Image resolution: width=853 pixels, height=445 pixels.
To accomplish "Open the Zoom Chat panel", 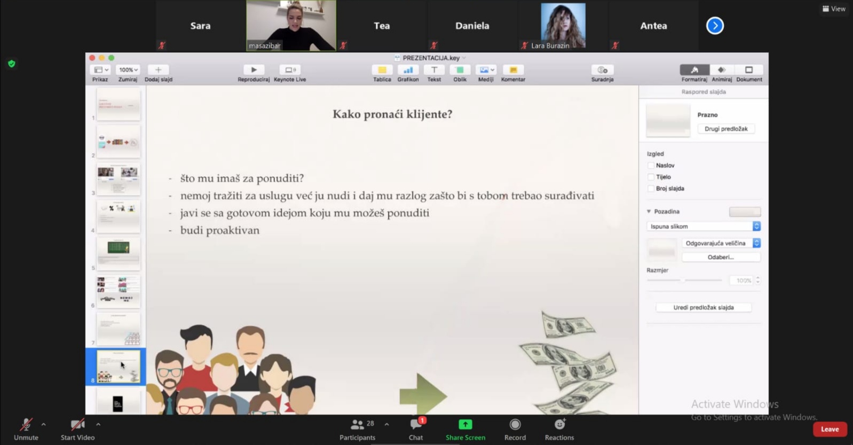I will tap(416, 425).
